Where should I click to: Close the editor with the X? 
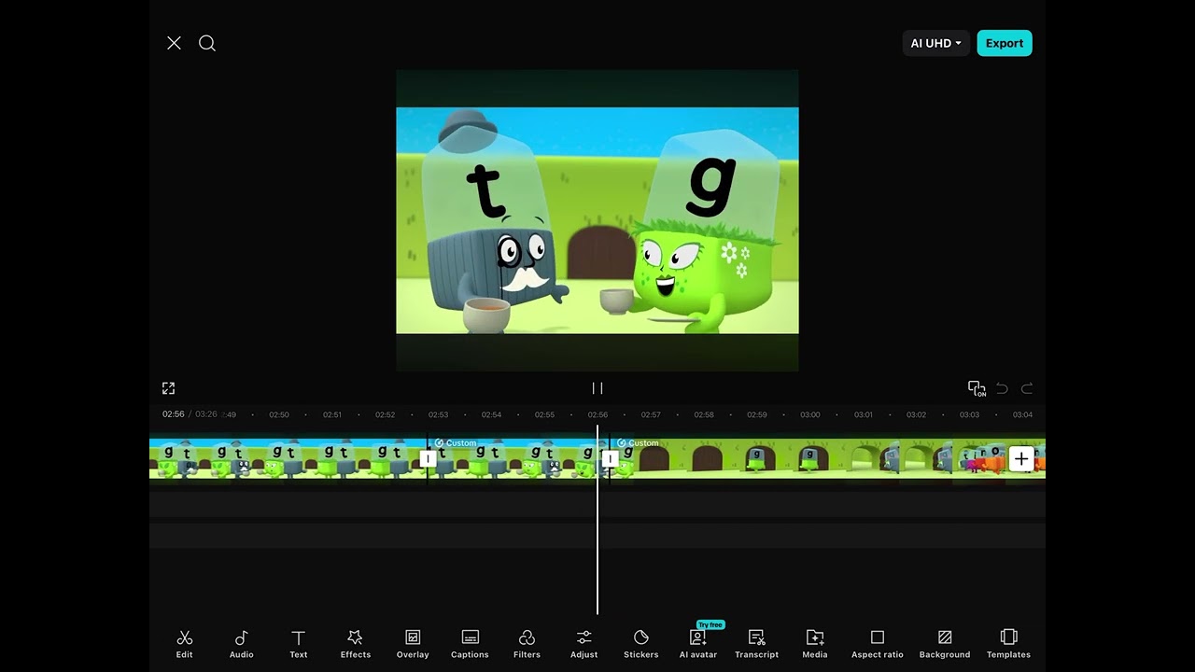tap(174, 43)
